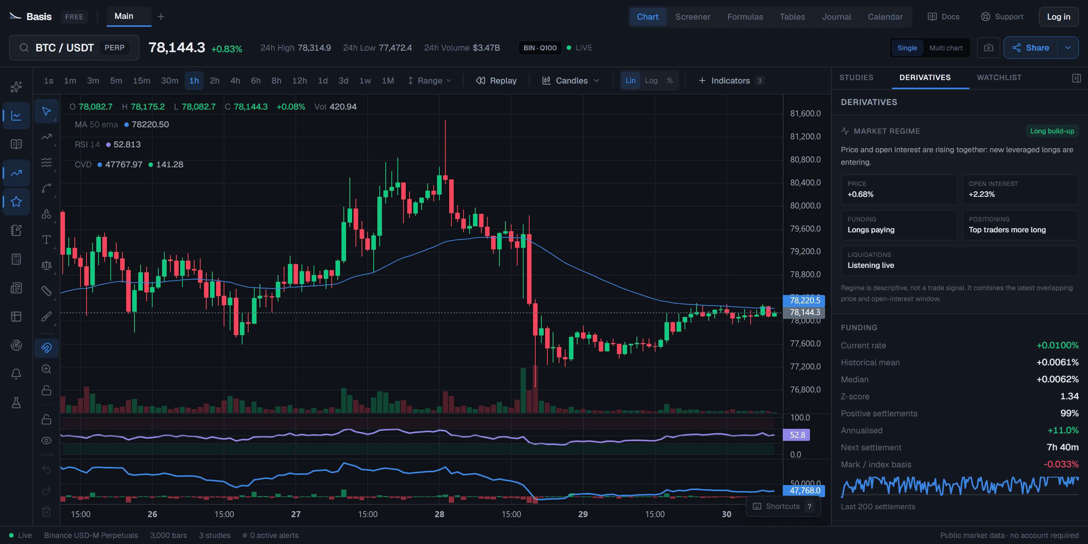Open the Screener tab
This screenshot has height=544, width=1088.
coord(693,17)
